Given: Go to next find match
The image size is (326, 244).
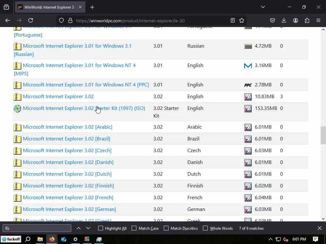Looking at the screenshot, I should pos(88,228).
